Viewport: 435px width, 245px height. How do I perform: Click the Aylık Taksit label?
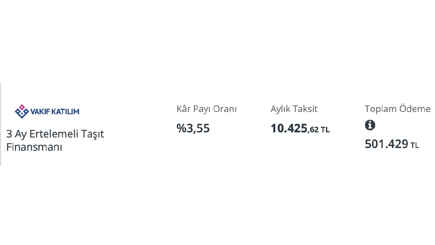pyautogui.click(x=294, y=109)
